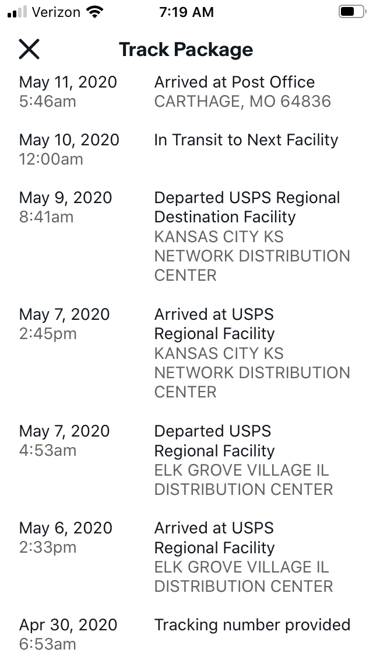Viewport: 373px width, 663px height.
Task: Tap the 7:19 AM clock
Action: 186,12
